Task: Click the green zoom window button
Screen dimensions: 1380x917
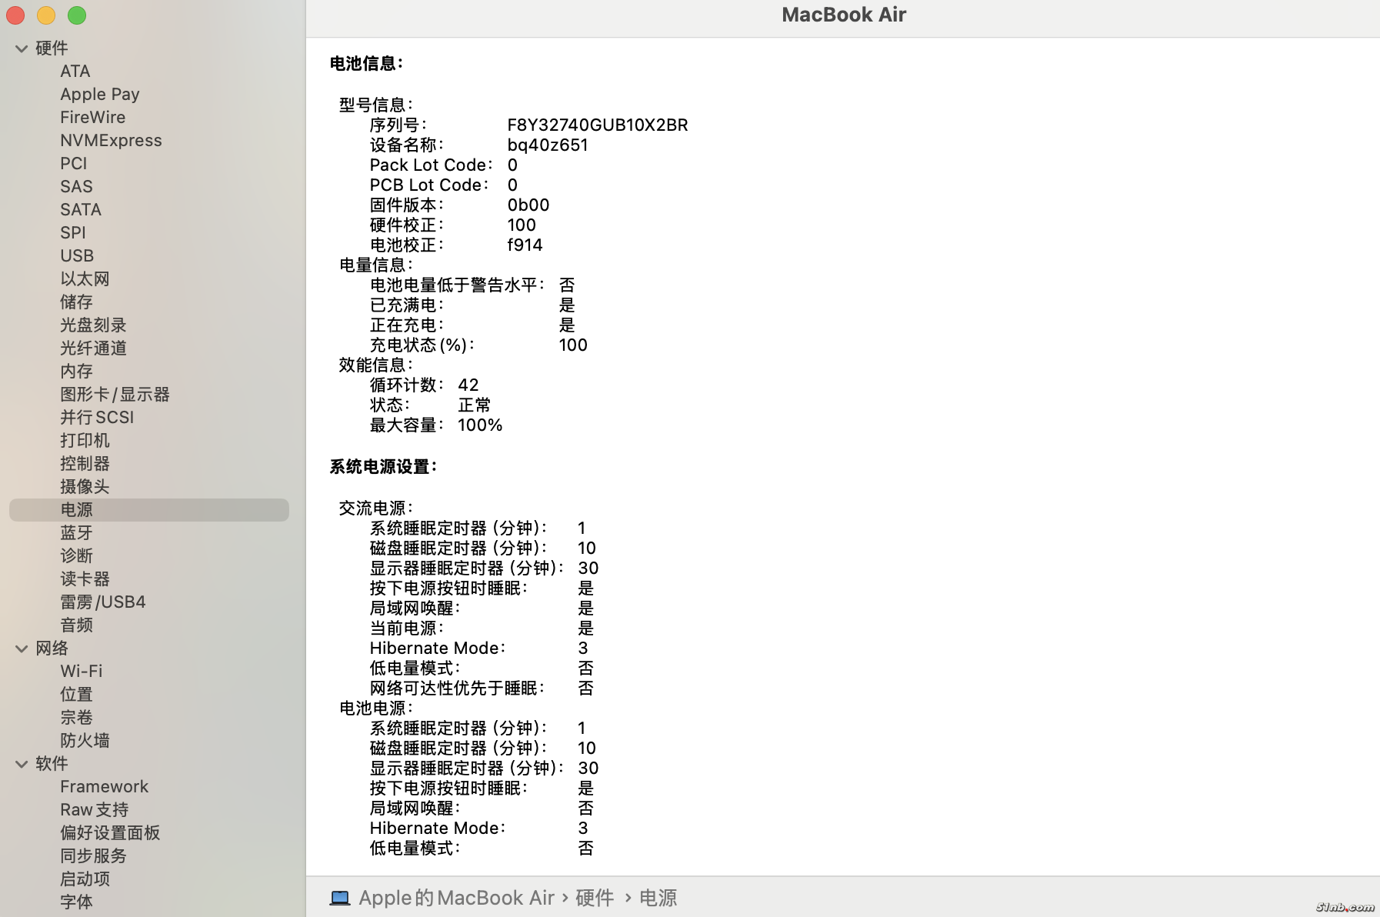Action: tap(77, 15)
